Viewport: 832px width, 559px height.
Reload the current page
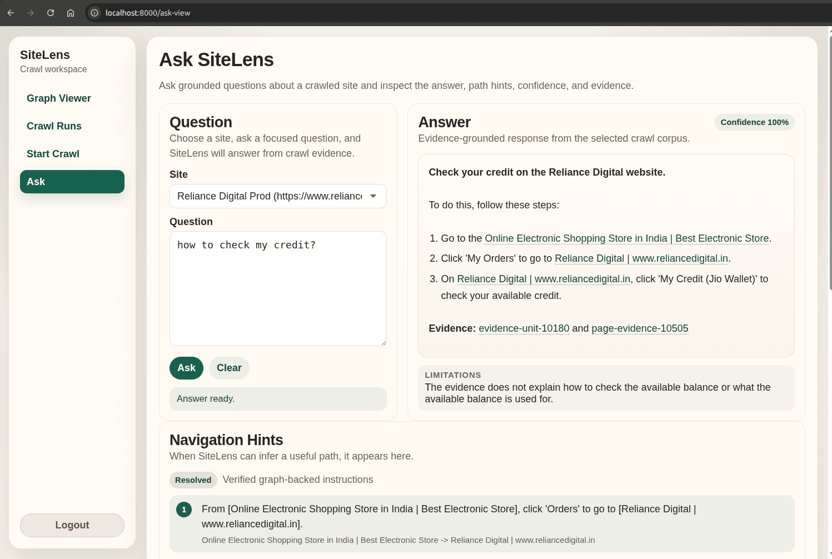coord(51,13)
